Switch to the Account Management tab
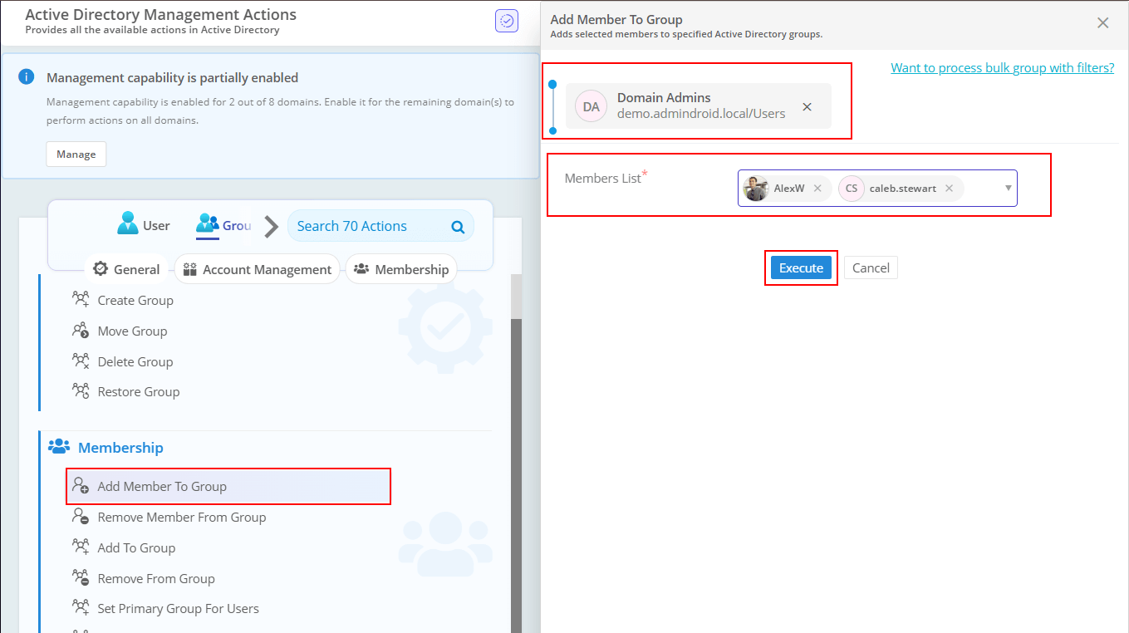The width and height of the screenshot is (1129, 633). coord(257,269)
